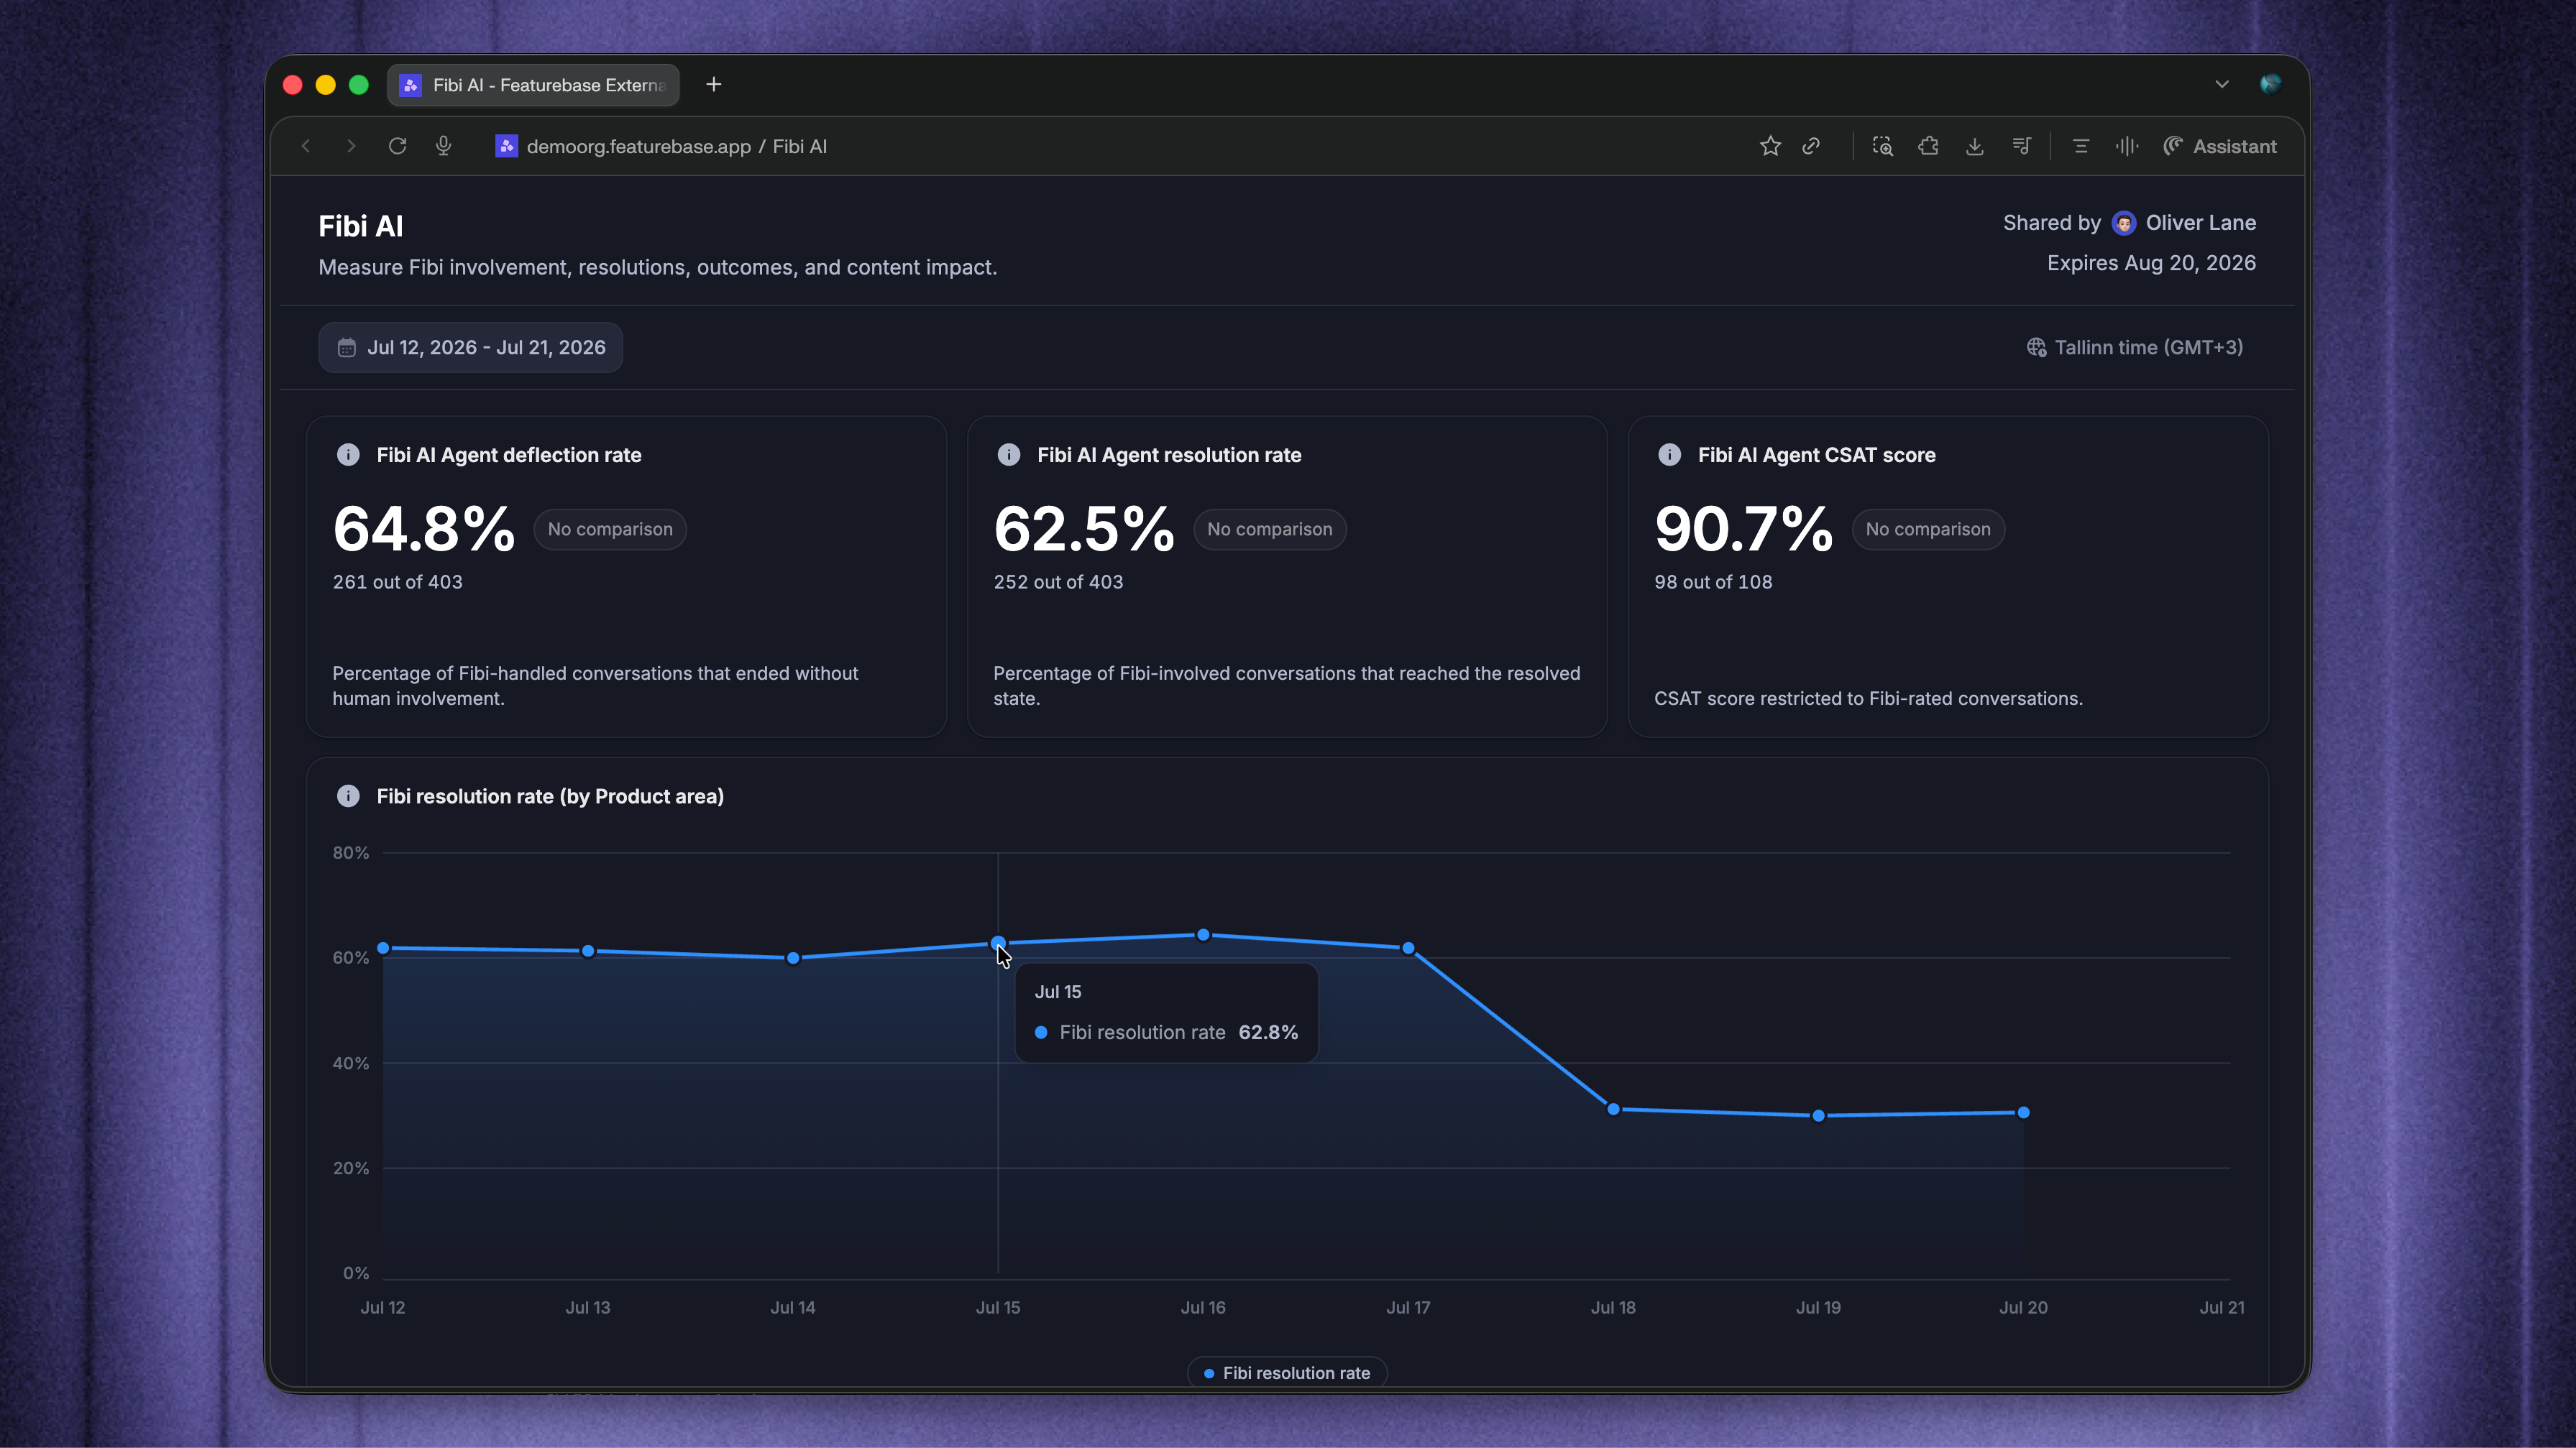Viewport: 2576px width, 1448px height.
Task: Click the audio waveform icon in the toolbar
Action: click(2126, 146)
